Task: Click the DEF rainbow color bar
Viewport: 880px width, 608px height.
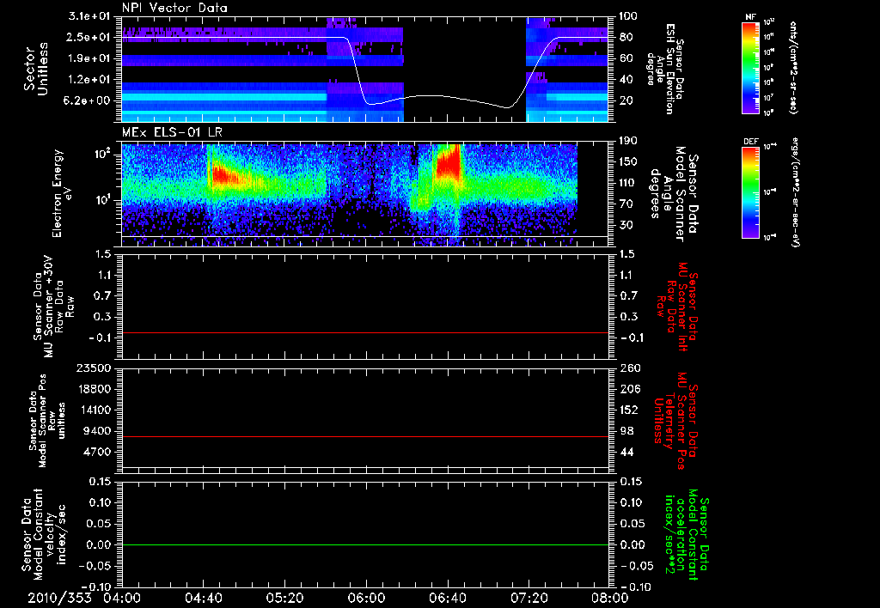Action: (751, 192)
